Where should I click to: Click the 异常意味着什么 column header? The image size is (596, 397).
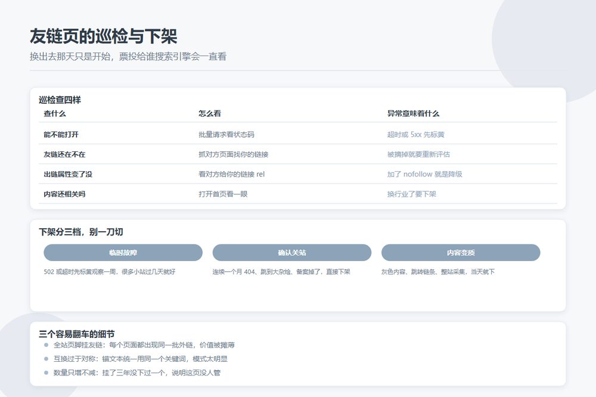(x=413, y=113)
